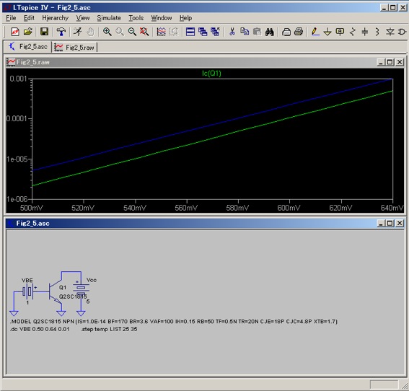This screenshot has height=391, width=409.
Task: Save the schematic with the floppy disk icon
Action: [44, 32]
